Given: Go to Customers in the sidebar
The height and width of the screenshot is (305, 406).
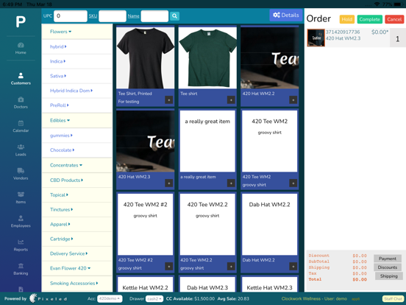Looking at the screenshot, I should coord(21,79).
